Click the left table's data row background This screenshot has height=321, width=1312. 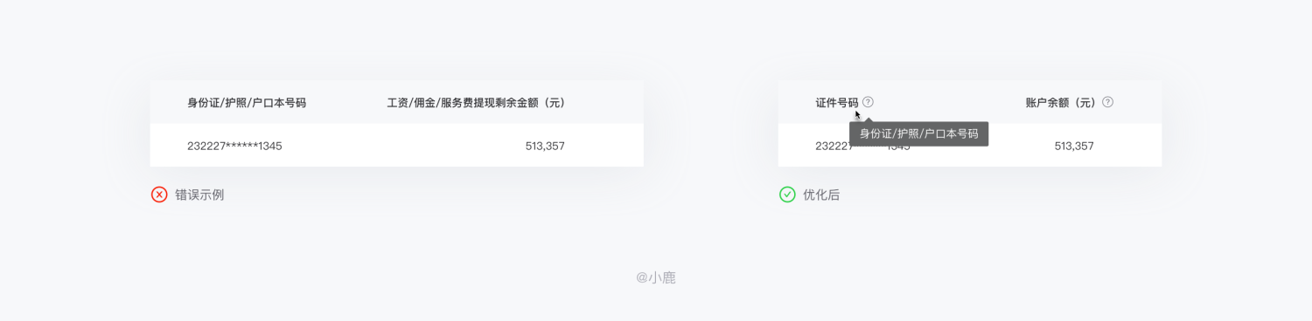click(396, 146)
